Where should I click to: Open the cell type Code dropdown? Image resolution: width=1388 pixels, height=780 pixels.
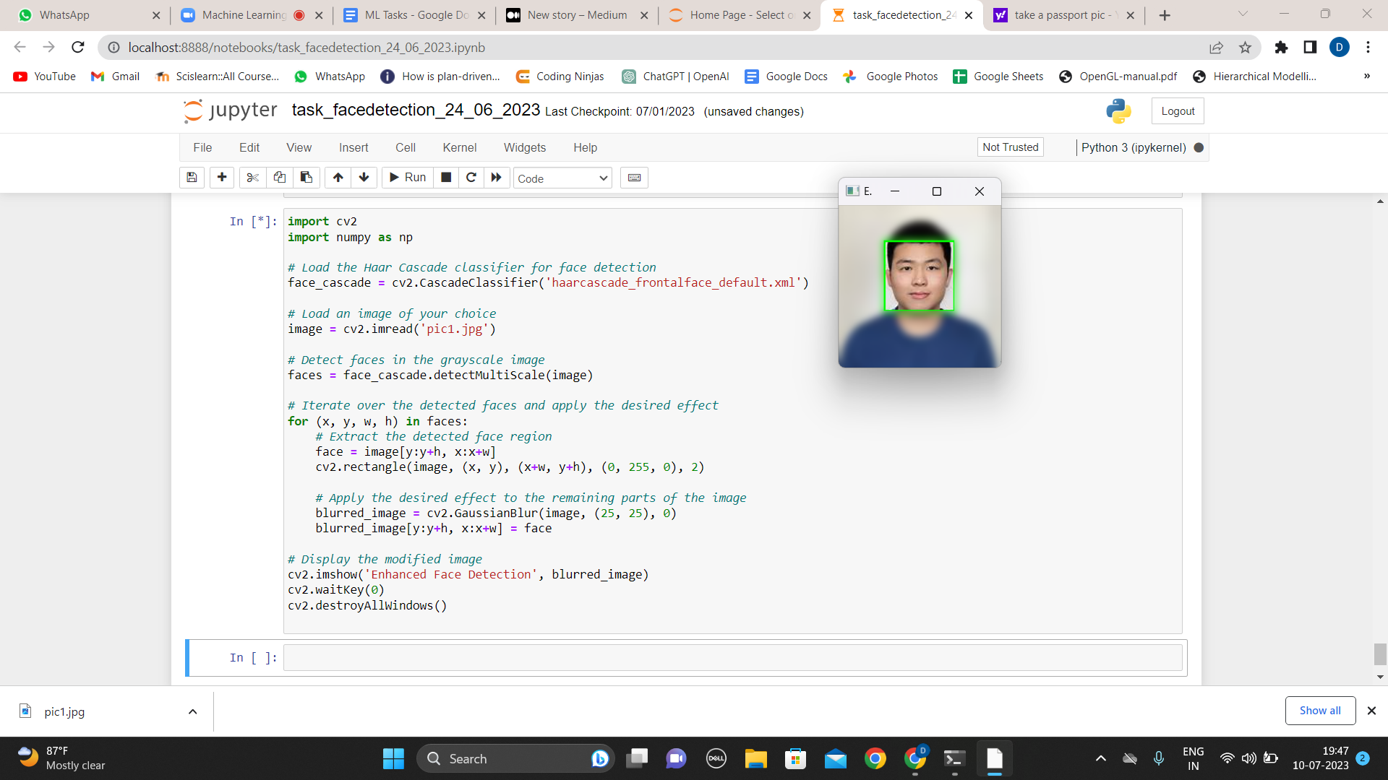[x=562, y=178]
